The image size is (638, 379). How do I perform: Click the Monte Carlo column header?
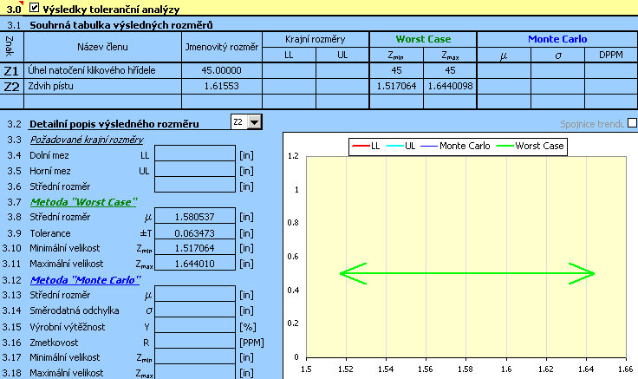557,39
